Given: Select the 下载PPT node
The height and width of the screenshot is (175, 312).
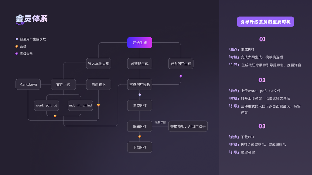Looking at the screenshot, I should [x=140, y=147].
